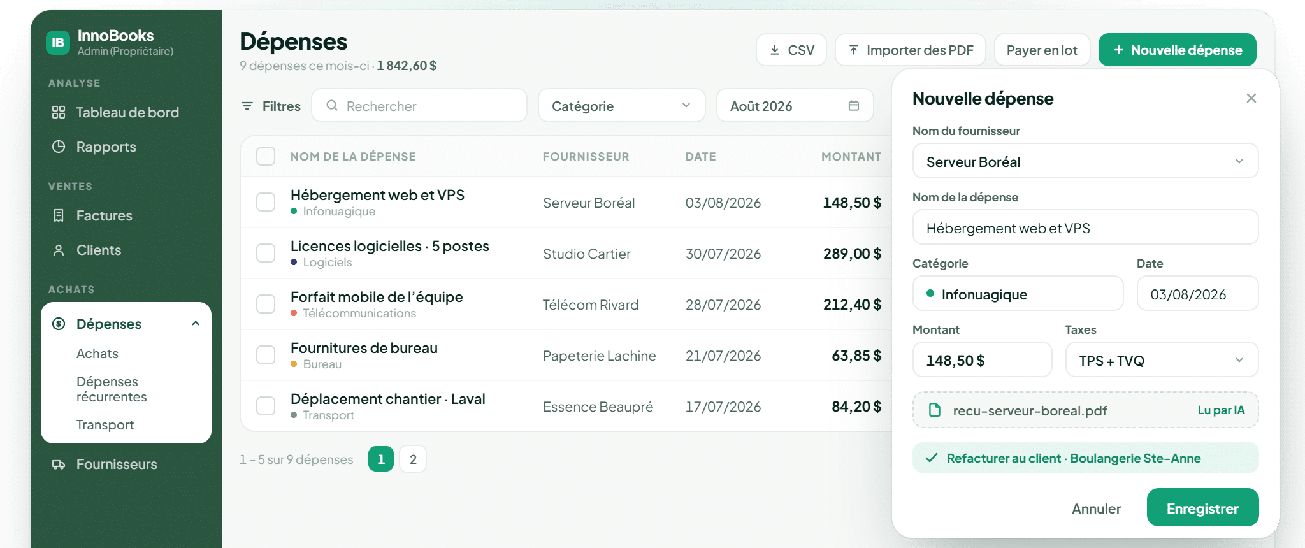Click the Fournisseurs truck icon
The width and height of the screenshot is (1305, 548).
click(x=59, y=465)
